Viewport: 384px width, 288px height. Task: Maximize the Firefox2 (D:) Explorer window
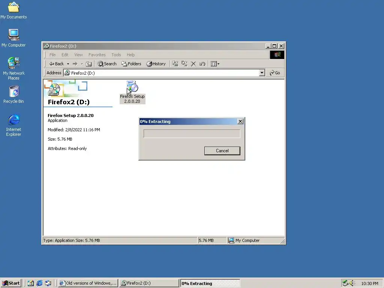(274, 46)
